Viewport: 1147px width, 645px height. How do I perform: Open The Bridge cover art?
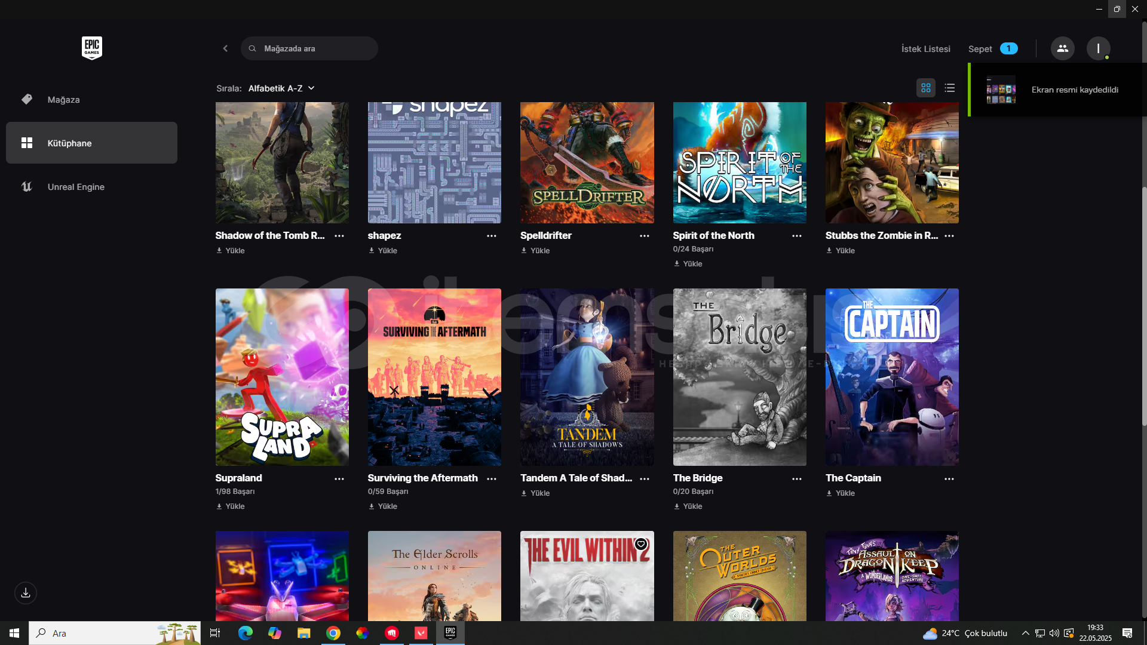pos(740,377)
